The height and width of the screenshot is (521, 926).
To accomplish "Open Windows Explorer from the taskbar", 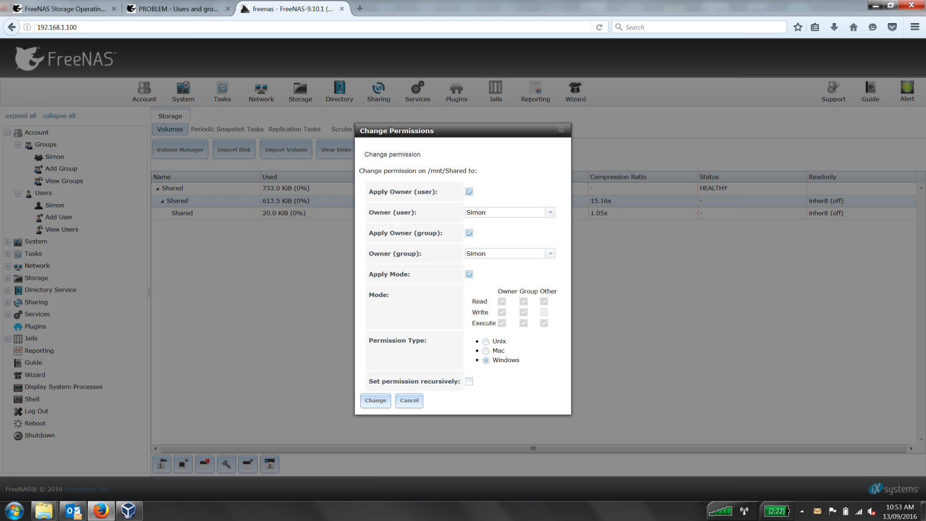I will [x=44, y=511].
